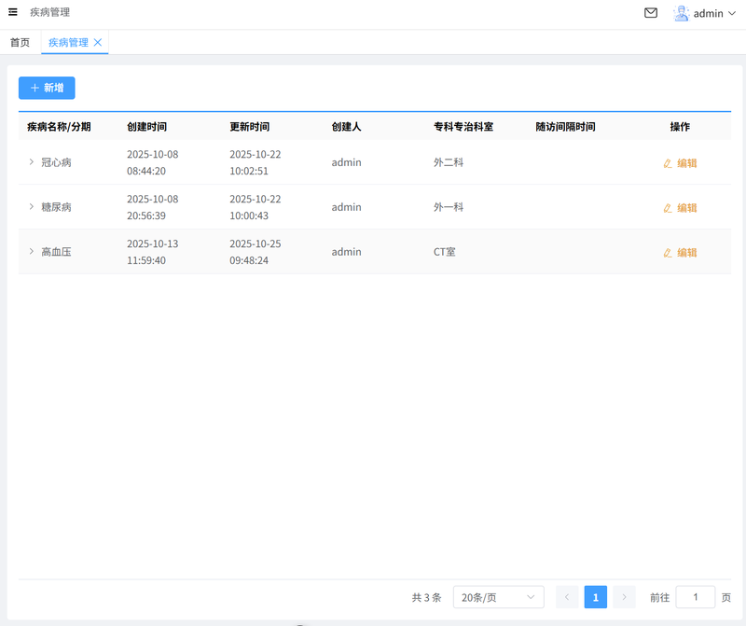Screen dimensions: 746x626
Task: Open the admin dropdown arrow
Action: tap(732, 14)
